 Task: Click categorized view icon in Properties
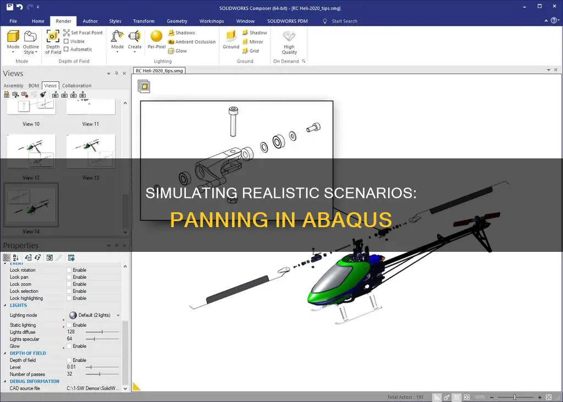coord(7,257)
